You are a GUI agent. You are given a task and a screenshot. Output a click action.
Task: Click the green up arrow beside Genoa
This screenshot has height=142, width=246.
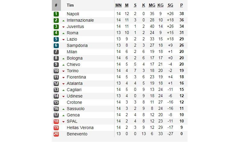click(x=64, y=115)
